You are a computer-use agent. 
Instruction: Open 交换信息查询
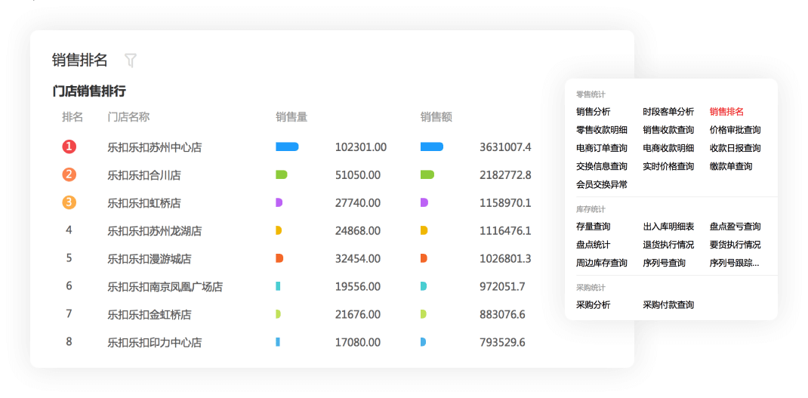click(602, 166)
